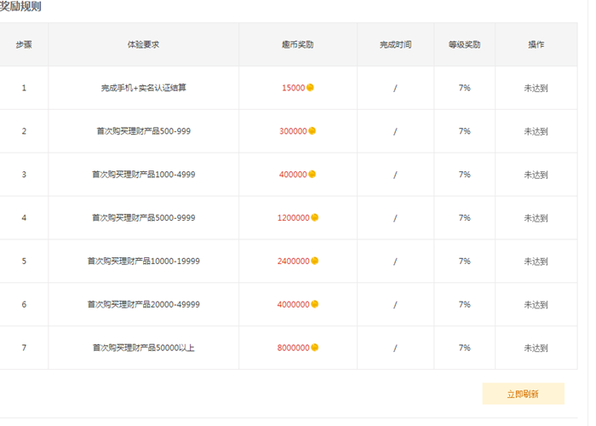Click the 体验要求 column header

[143, 44]
